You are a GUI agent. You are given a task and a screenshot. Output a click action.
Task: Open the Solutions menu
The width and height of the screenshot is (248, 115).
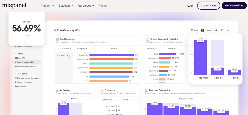pos(66,5)
